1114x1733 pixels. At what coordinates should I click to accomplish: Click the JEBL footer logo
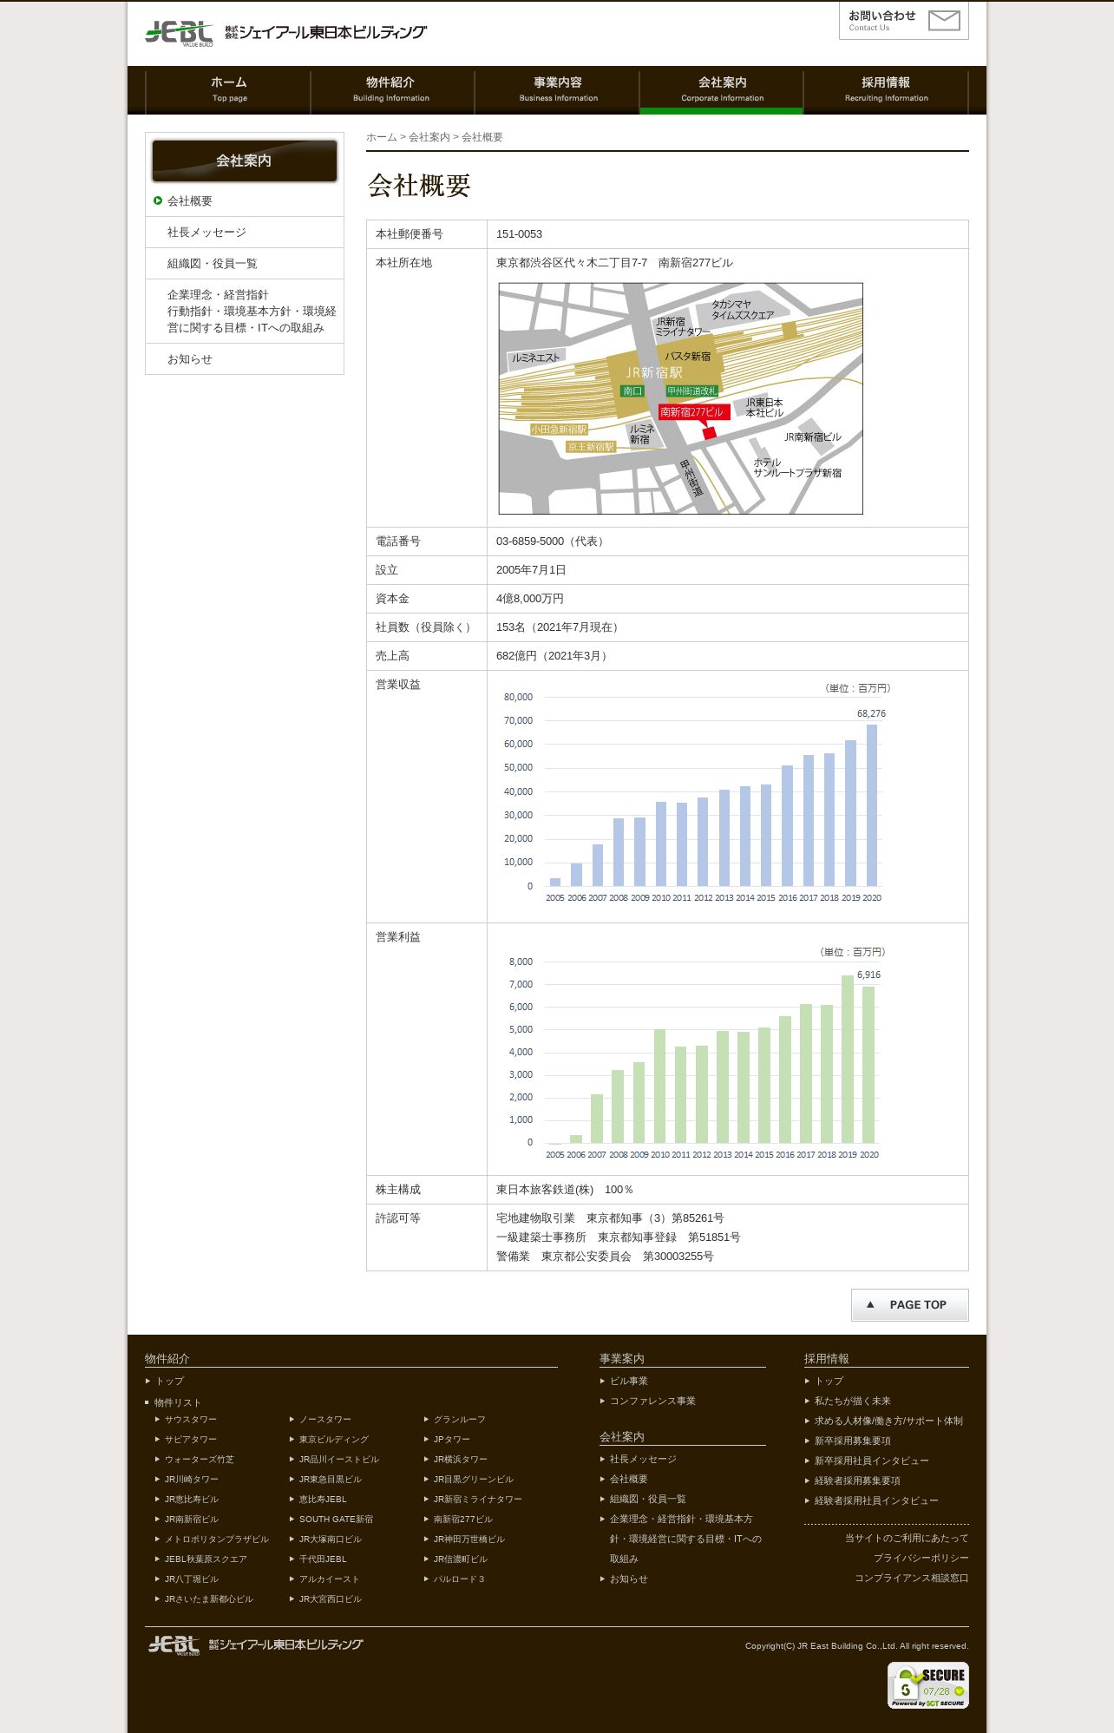point(254,1644)
